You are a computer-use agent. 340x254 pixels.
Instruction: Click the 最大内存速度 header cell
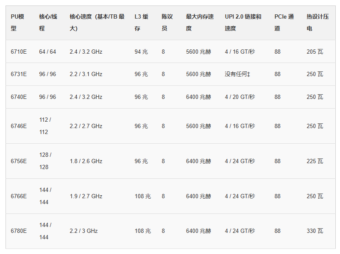pyautogui.click(x=200, y=22)
